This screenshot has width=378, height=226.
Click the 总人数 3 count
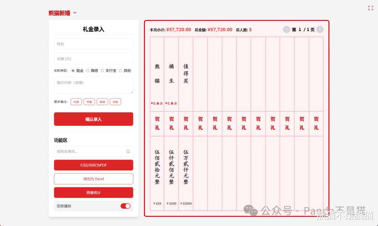pyautogui.click(x=250, y=30)
